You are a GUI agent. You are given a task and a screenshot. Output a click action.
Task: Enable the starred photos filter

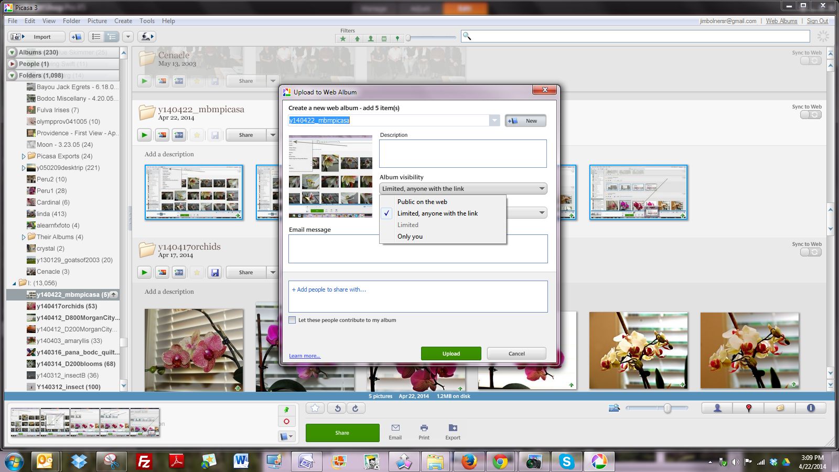point(343,38)
